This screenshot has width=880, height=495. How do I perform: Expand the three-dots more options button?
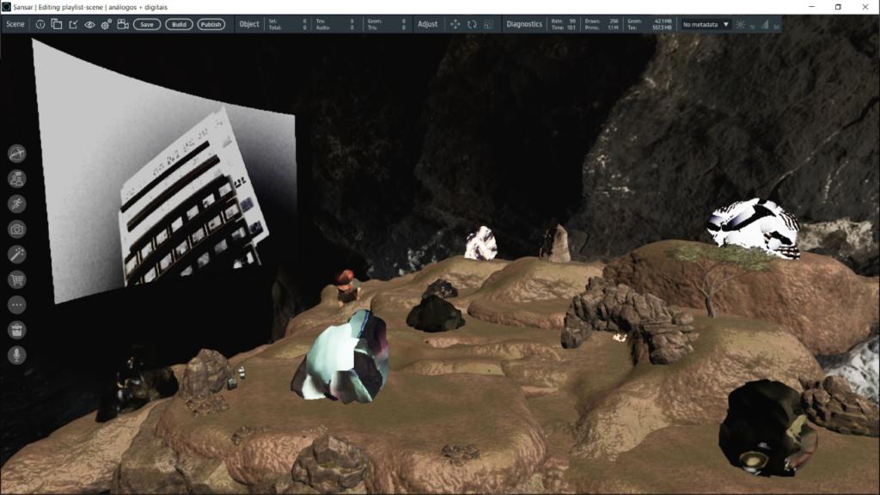pos(16,304)
